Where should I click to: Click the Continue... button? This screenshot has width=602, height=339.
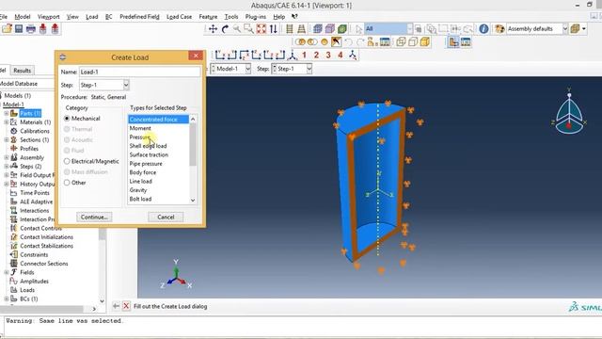pyautogui.click(x=94, y=218)
